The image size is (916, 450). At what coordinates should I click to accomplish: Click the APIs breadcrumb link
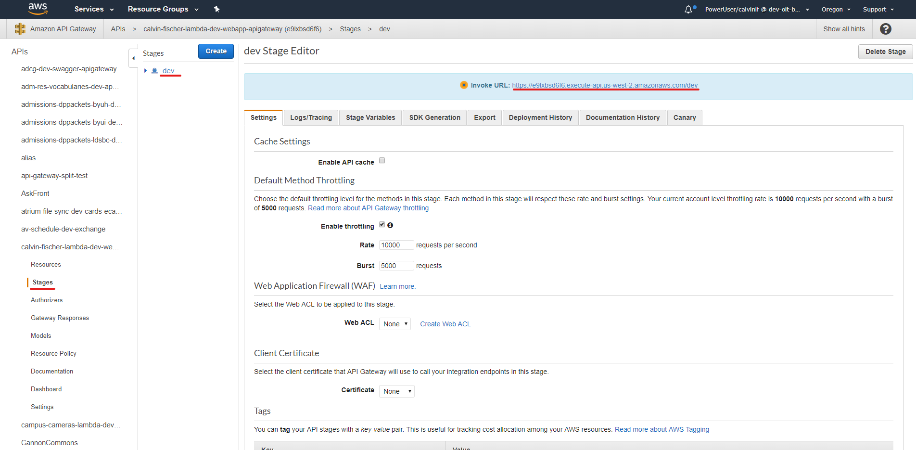pyautogui.click(x=118, y=29)
